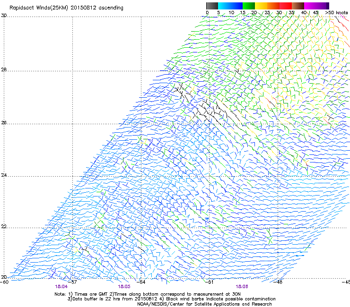Pick the brown 35-40 knots legend swatch

click(298, 6)
